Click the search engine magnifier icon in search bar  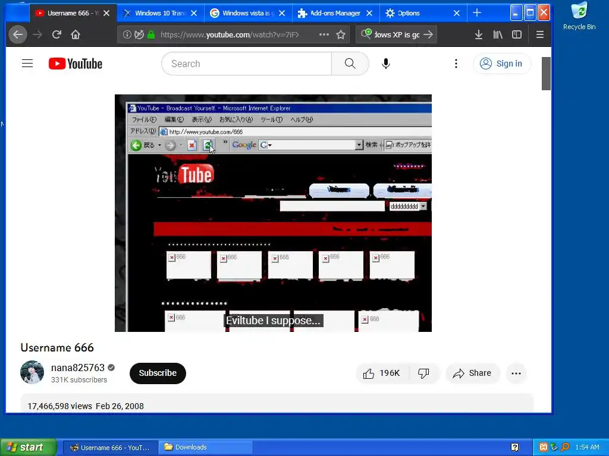pyautogui.click(x=366, y=34)
